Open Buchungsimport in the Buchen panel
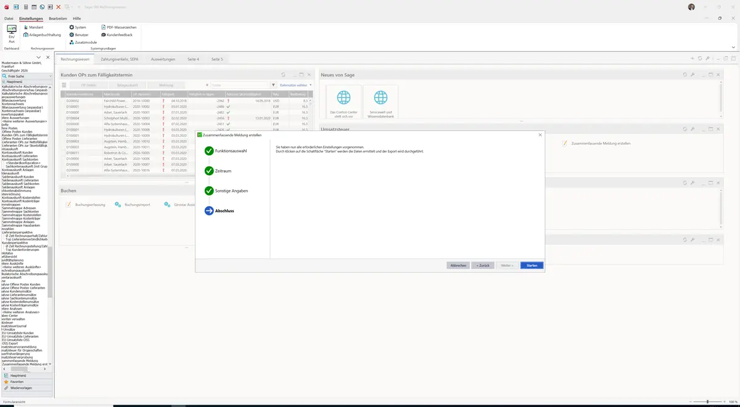The width and height of the screenshot is (740, 407). (x=133, y=204)
